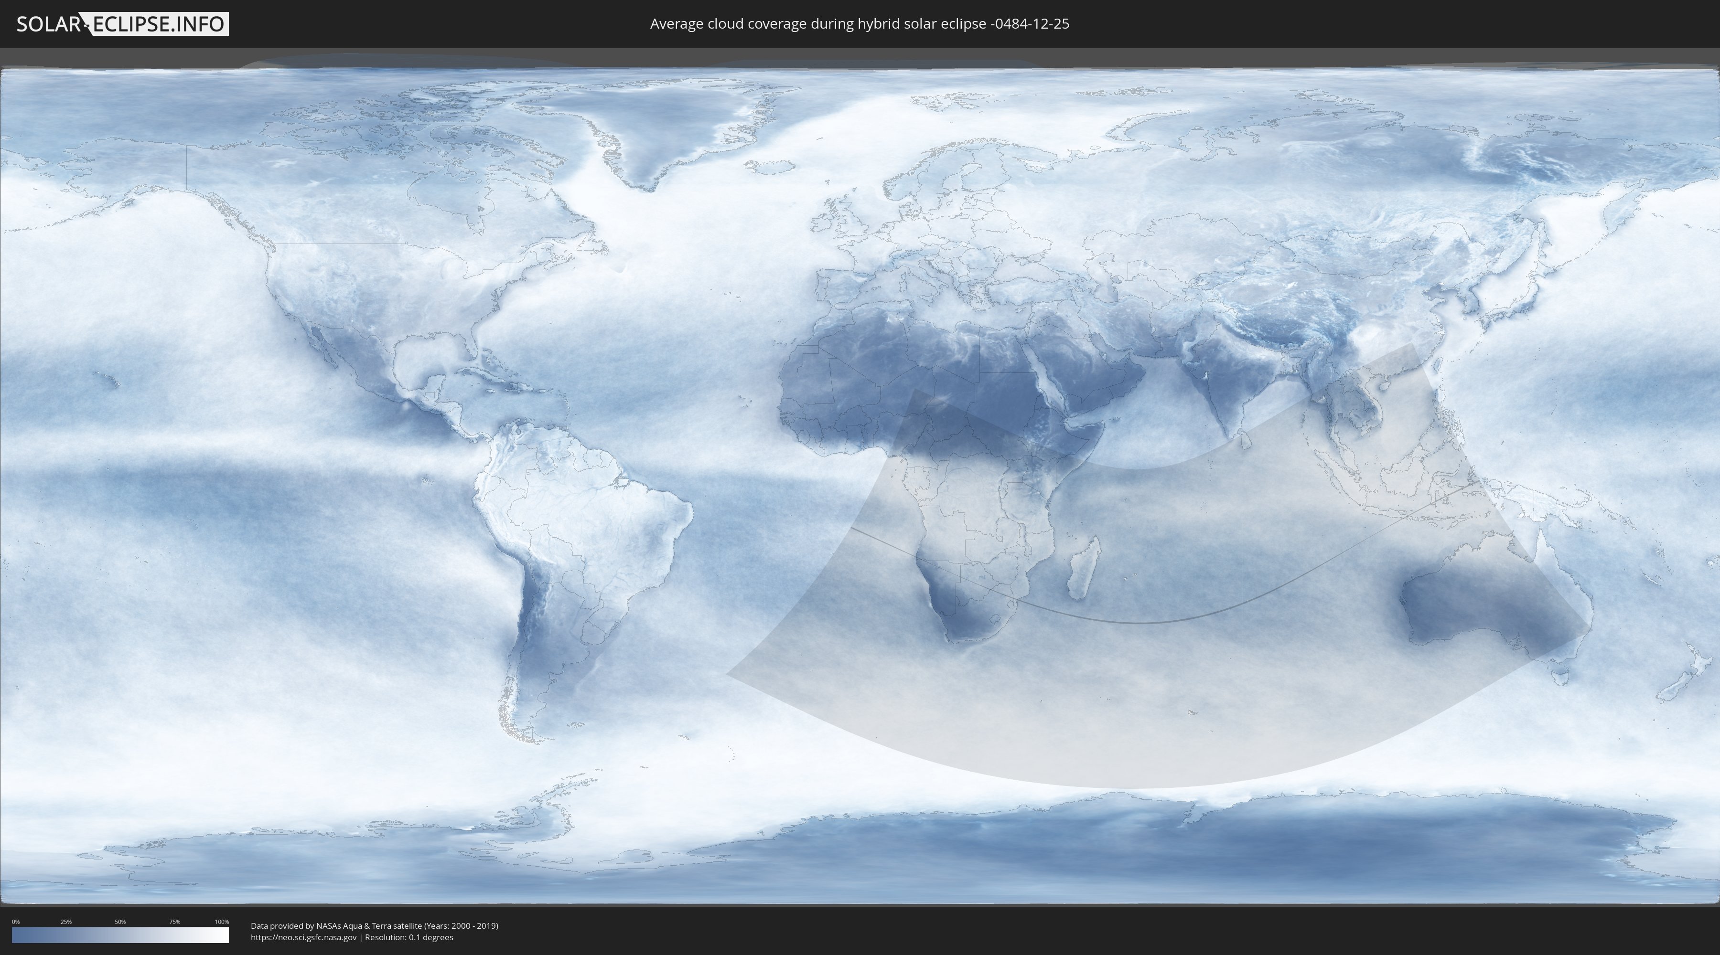This screenshot has width=1720, height=955.
Task: Click the SOLAR-ECLIPSE.INFO logo
Action: click(x=122, y=24)
